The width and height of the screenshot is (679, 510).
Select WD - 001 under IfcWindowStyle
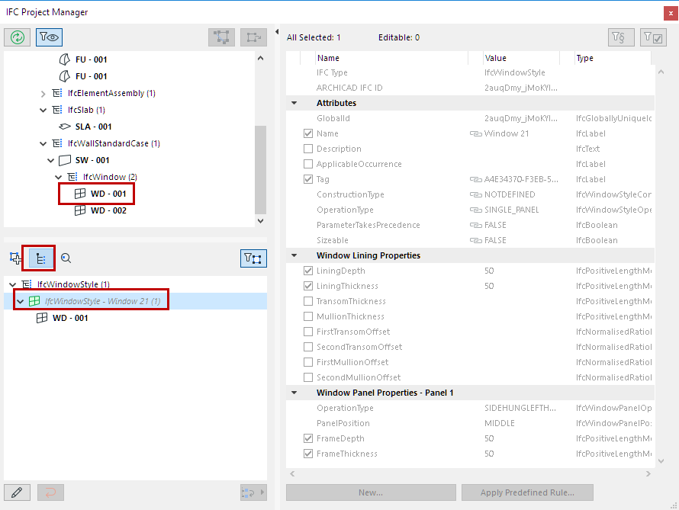coord(70,318)
